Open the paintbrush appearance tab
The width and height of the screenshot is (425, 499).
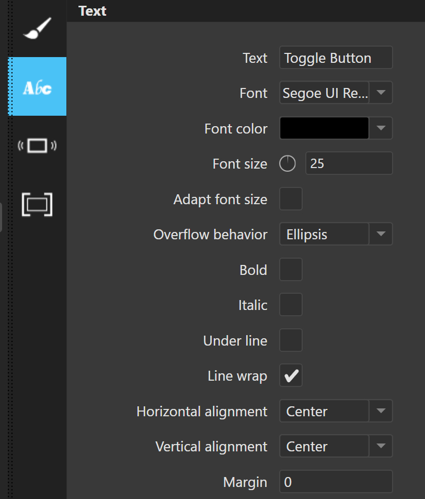pos(37,29)
